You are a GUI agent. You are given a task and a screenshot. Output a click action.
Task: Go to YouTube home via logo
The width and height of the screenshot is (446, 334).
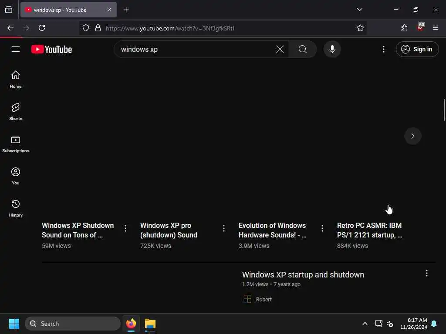[51, 49]
